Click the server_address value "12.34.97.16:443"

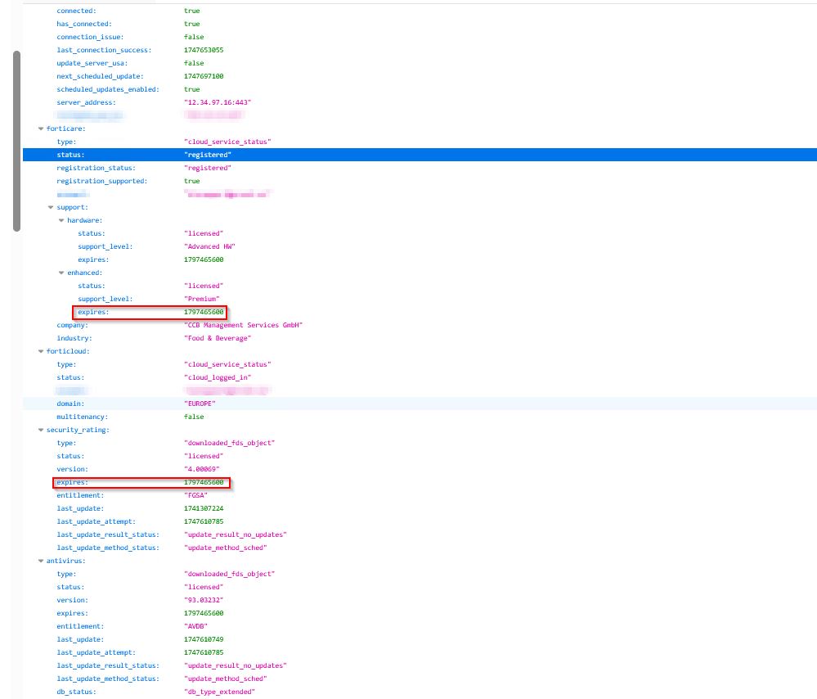[x=218, y=103]
